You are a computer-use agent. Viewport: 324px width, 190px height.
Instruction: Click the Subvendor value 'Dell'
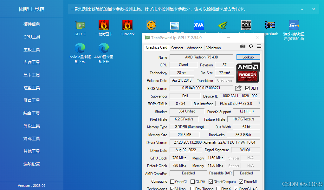pos(185,96)
